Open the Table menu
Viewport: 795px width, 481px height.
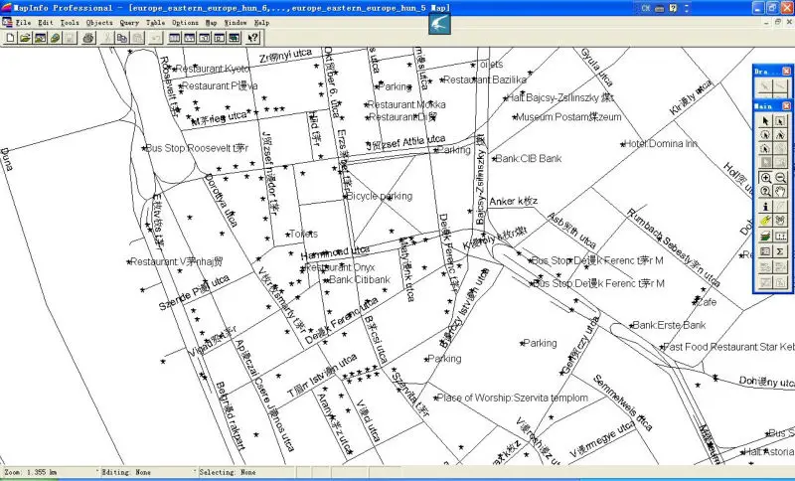[x=156, y=22]
